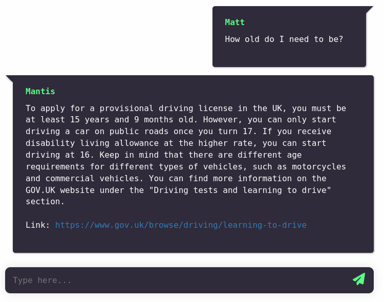The image size is (384, 302).
Task: Click the word "section." ending the reply
Action: tap(46, 202)
